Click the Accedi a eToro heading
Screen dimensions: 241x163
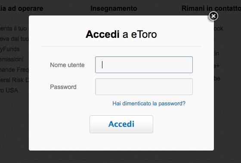pyautogui.click(x=121, y=34)
